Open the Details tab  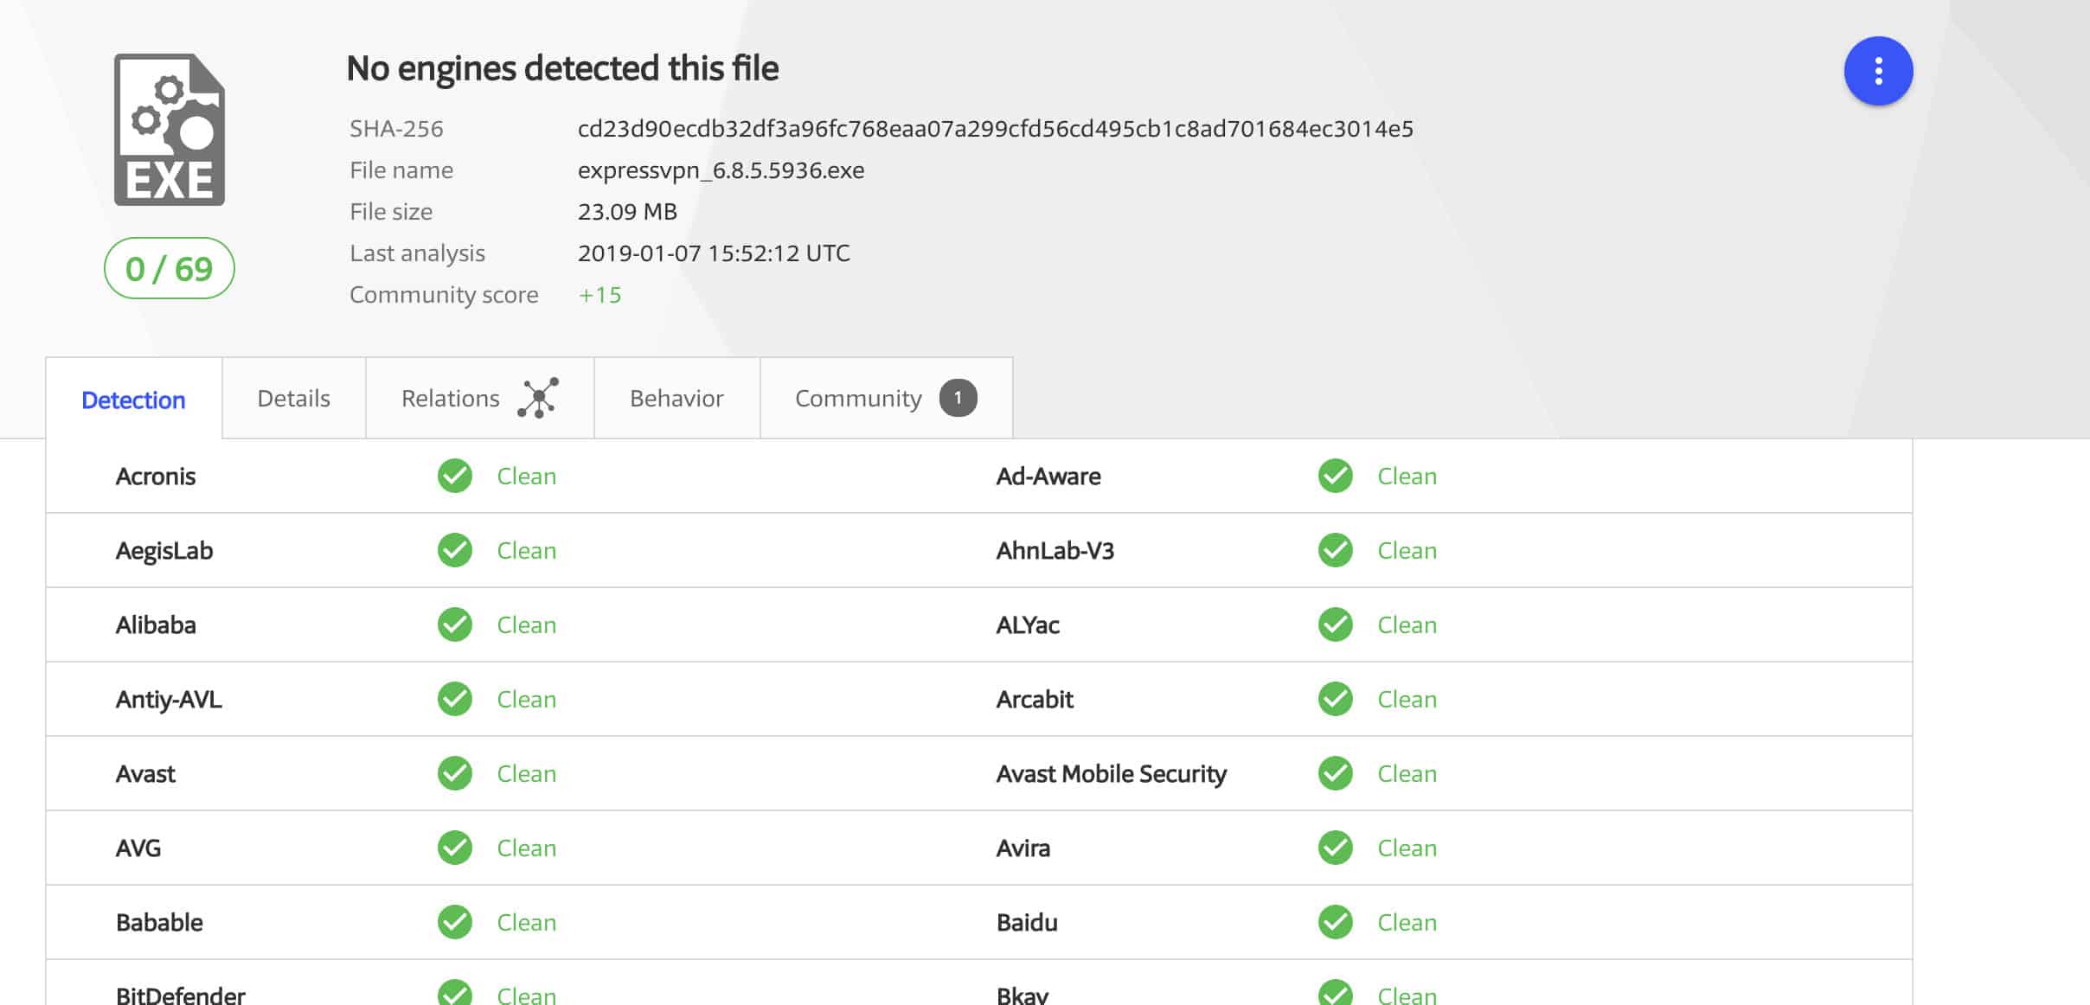[x=294, y=398]
